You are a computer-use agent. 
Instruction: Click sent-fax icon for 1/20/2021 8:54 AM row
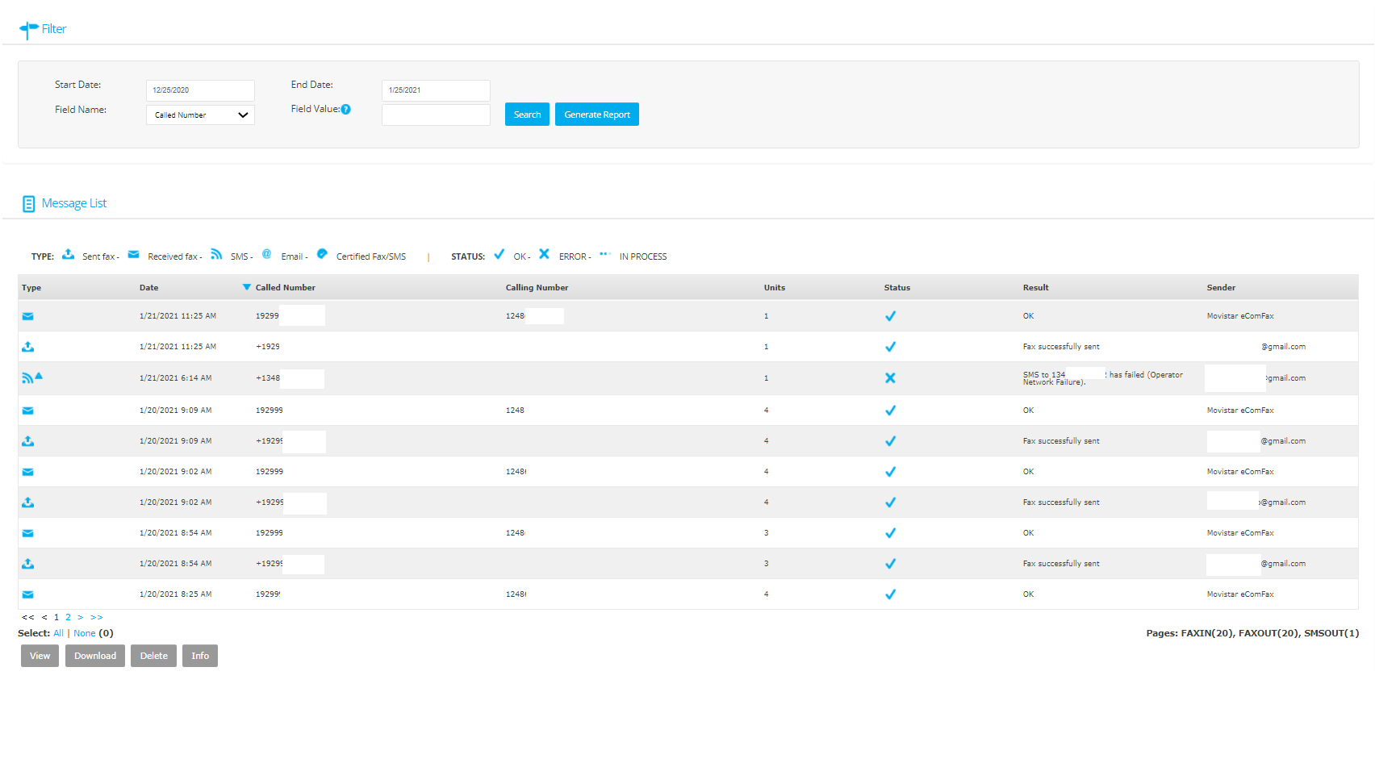point(28,564)
